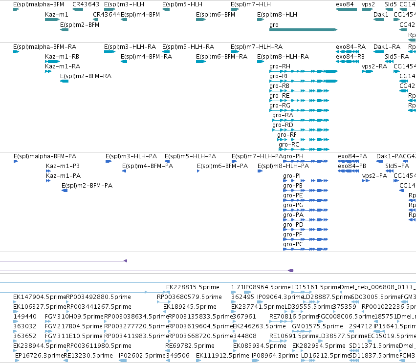Select the IP02602.5prime EST label
The width and height of the screenshot is (416, 363).
pos(142,356)
